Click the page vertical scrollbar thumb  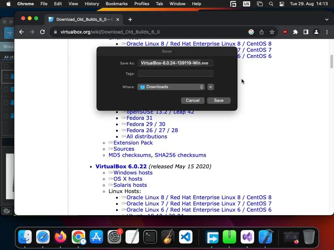[x=332, y=62]
